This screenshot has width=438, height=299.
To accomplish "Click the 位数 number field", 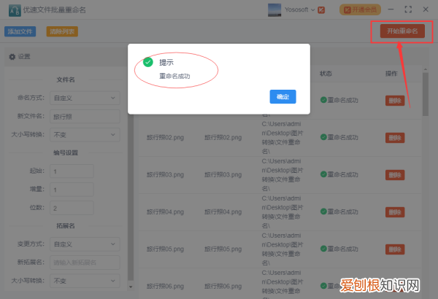I will coord(72,208).
